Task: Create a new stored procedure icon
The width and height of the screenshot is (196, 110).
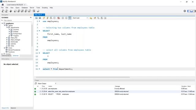Action: 26,11
